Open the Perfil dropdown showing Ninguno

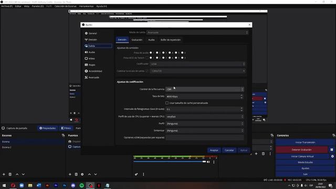tap(204, 124)
